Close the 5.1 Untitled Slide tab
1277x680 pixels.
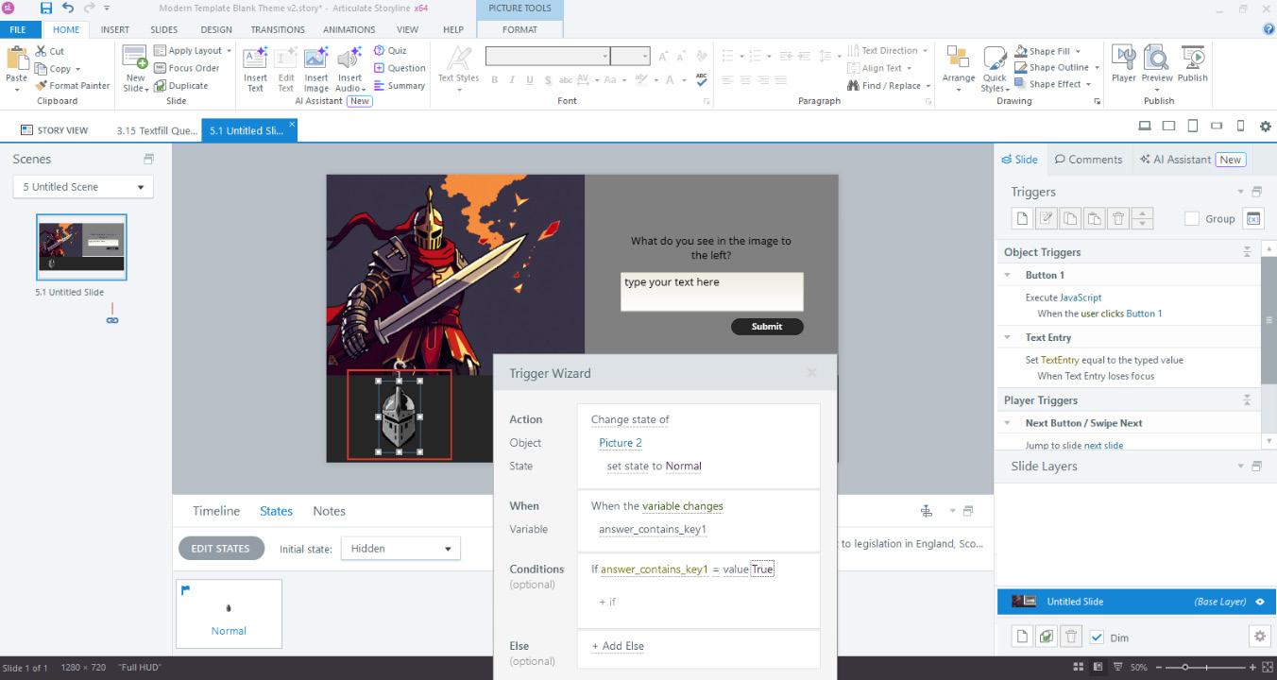(292, 124)
